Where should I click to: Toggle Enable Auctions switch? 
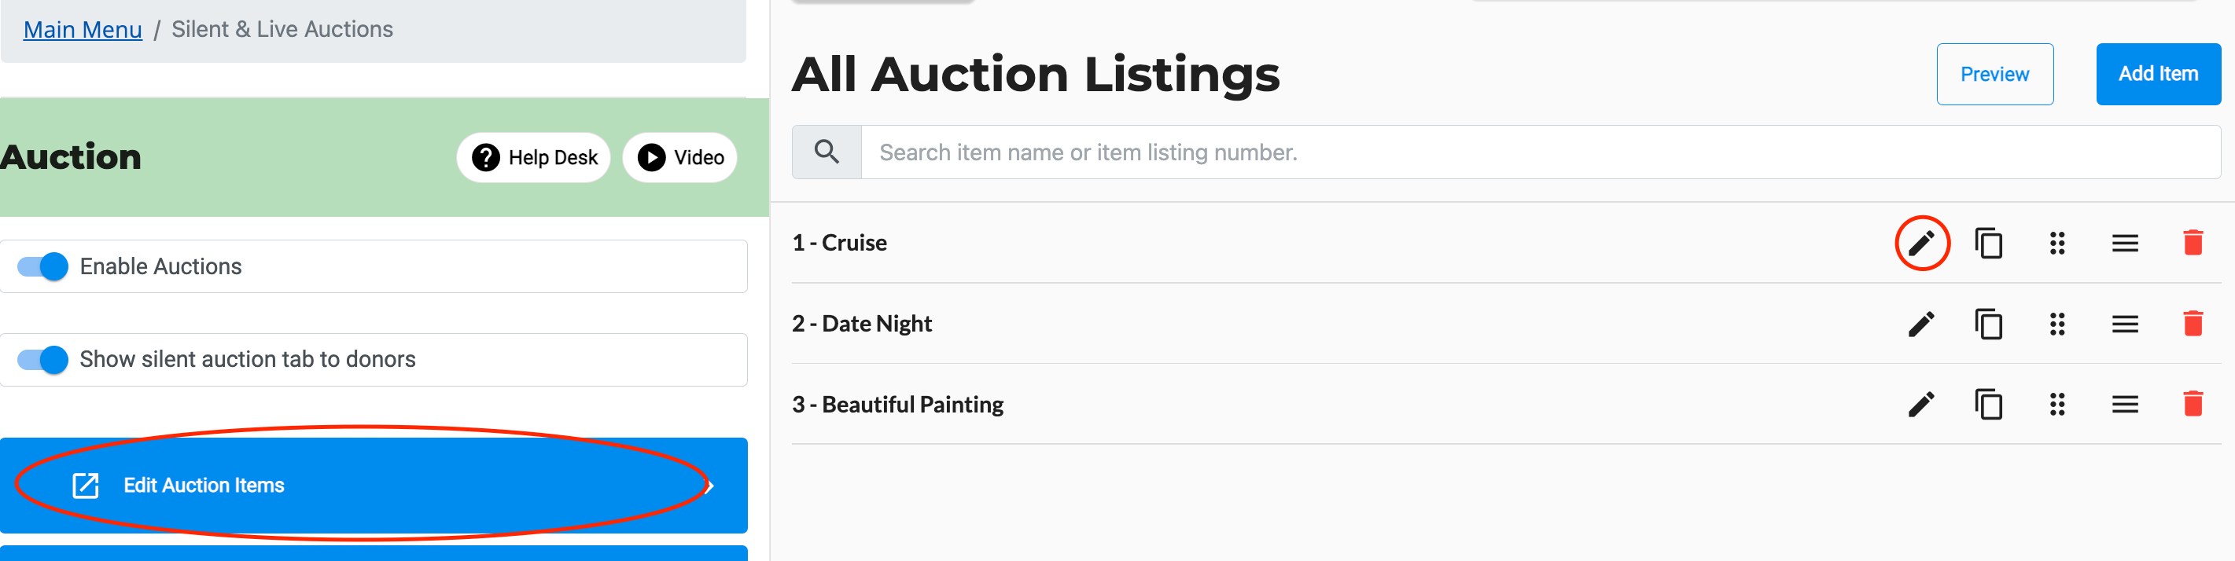point(42,266)
